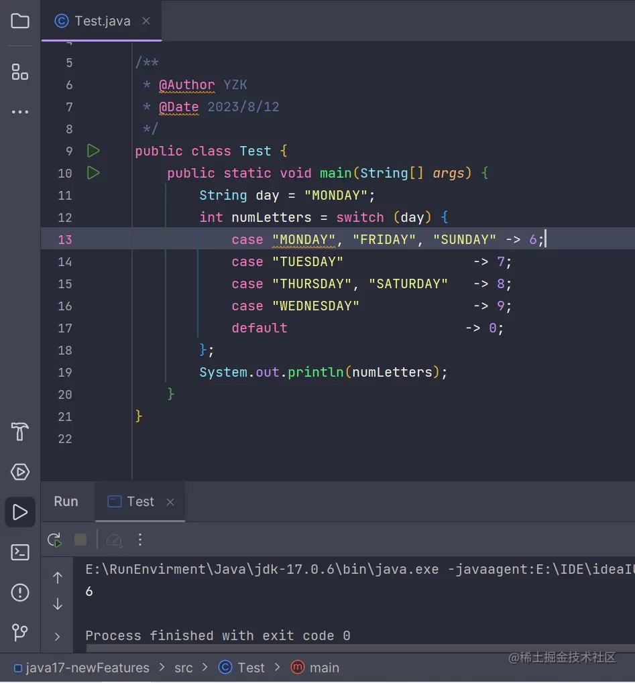The height and width of the screenshot is (683, 635).
Task: Click the switch keyword on line 12
Action: coord(360,217)
